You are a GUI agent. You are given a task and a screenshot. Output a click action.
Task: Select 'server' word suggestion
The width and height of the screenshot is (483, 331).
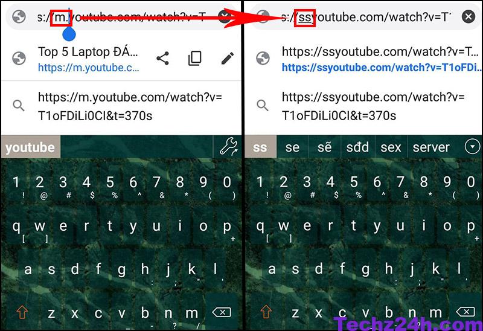(x=431, y=147)
